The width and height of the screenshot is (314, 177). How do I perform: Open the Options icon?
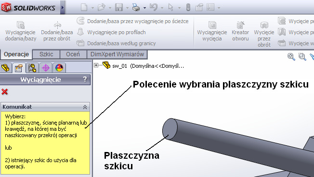210,8
